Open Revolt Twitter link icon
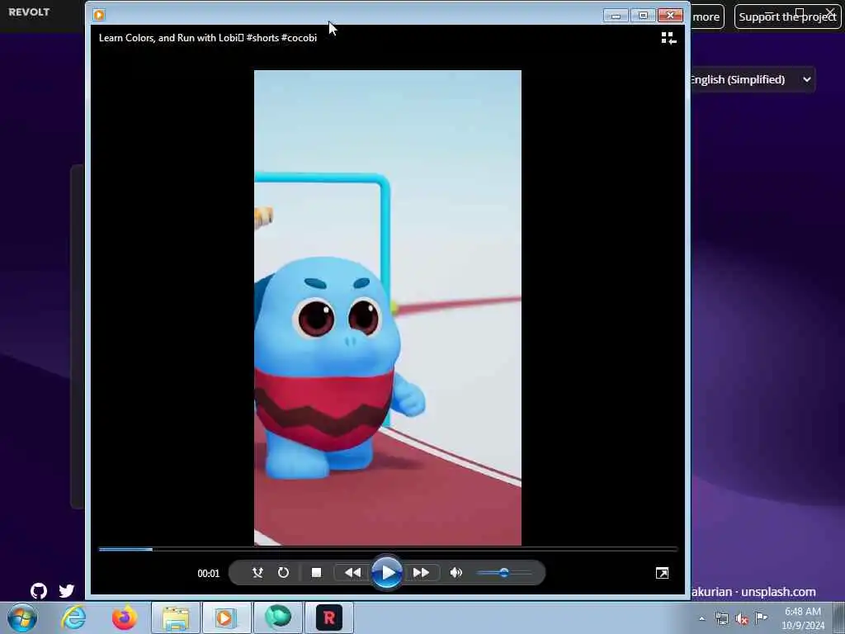The width and height of the screenshot is (845, 634). pos(67,591)
